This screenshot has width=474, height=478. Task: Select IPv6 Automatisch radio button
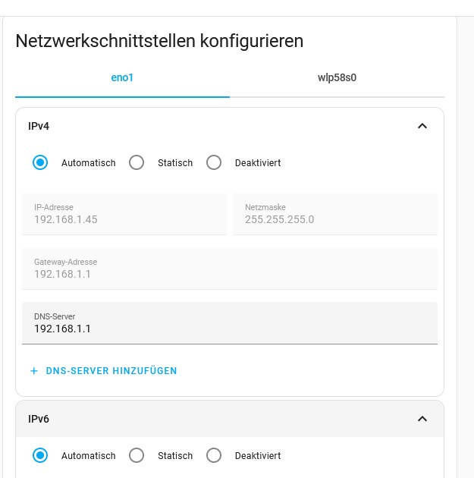tap(41, 456)
